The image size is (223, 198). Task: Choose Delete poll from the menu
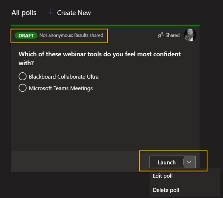[x=166, y=190]
